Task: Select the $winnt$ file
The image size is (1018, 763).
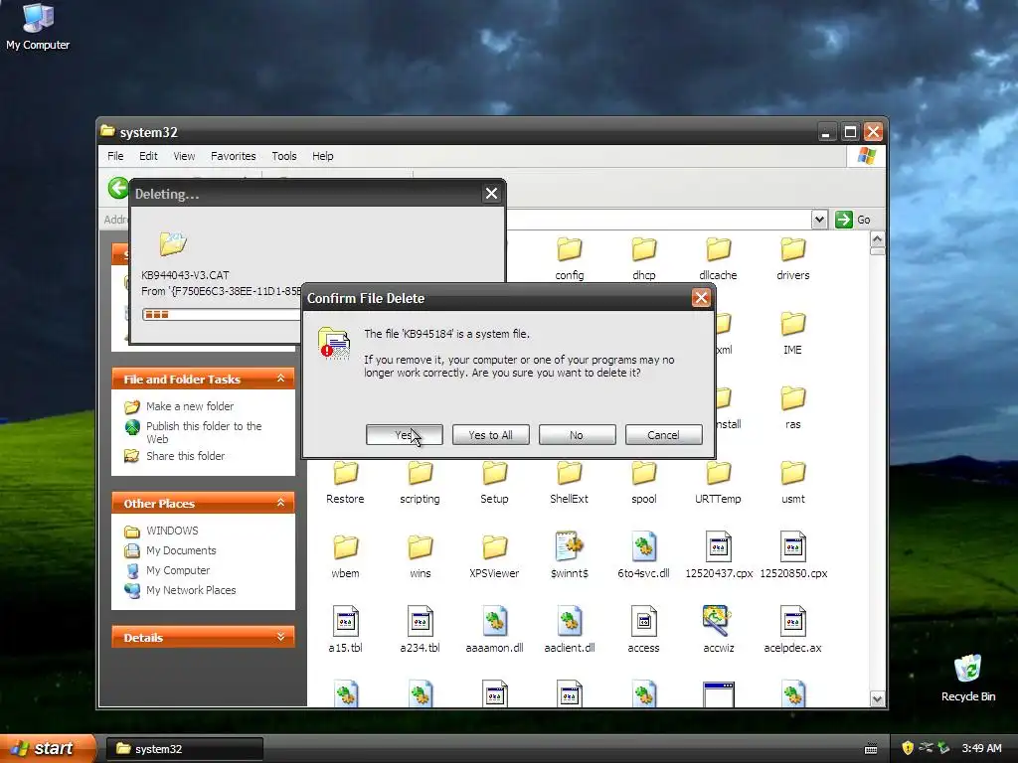Action: 570,554
